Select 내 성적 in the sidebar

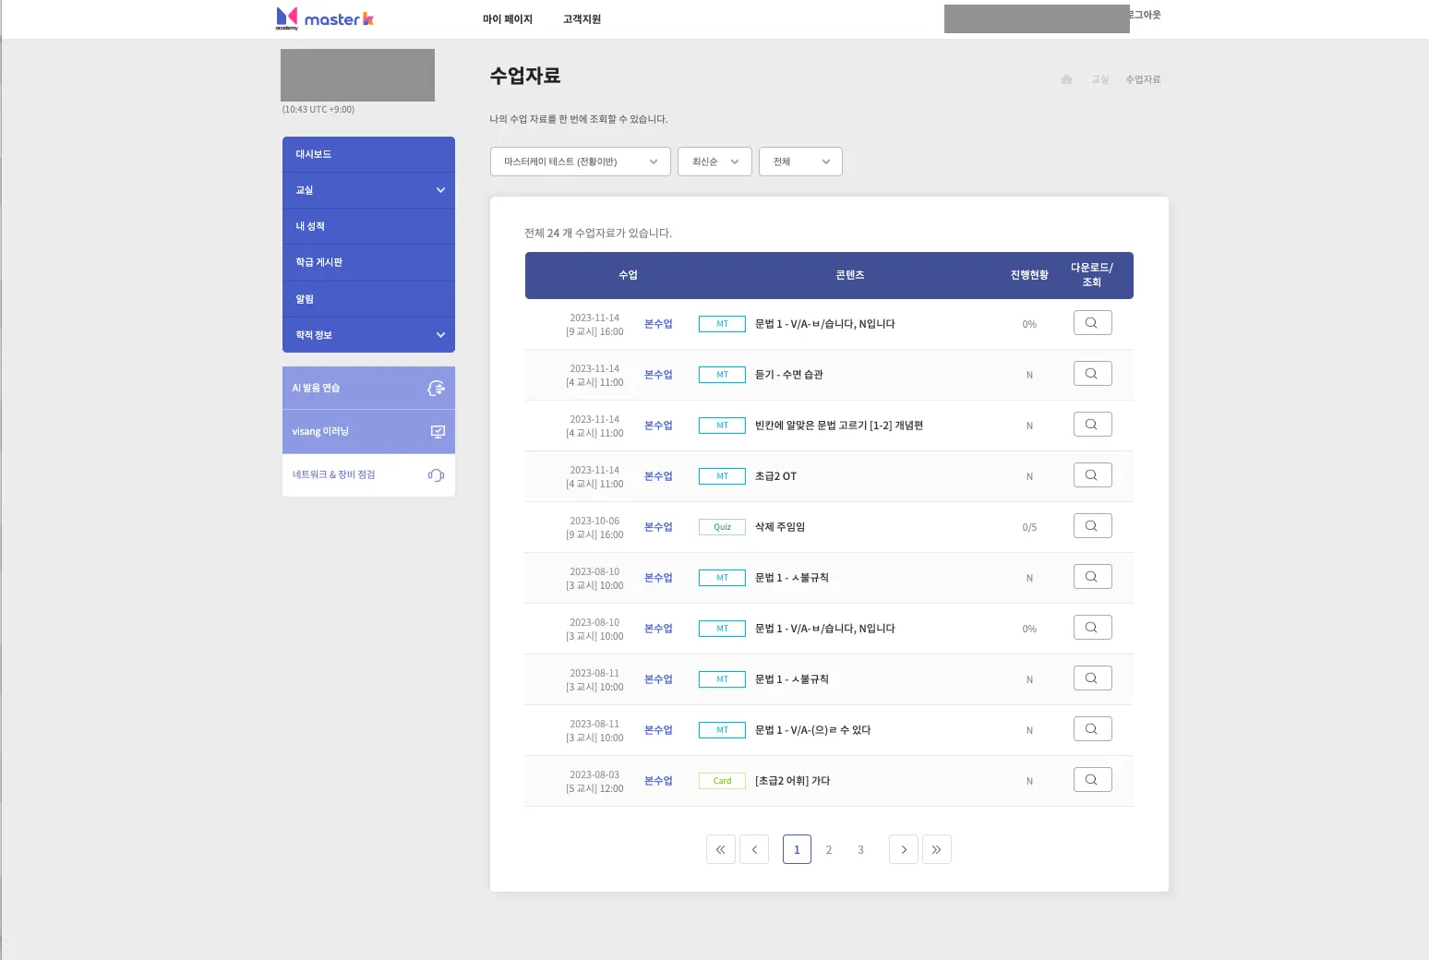(x=368, y=226)
